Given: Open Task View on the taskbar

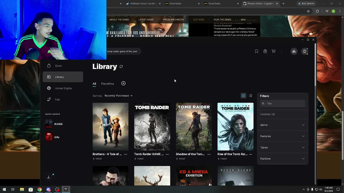Looking at the screenshot, I should click(13, 190).
